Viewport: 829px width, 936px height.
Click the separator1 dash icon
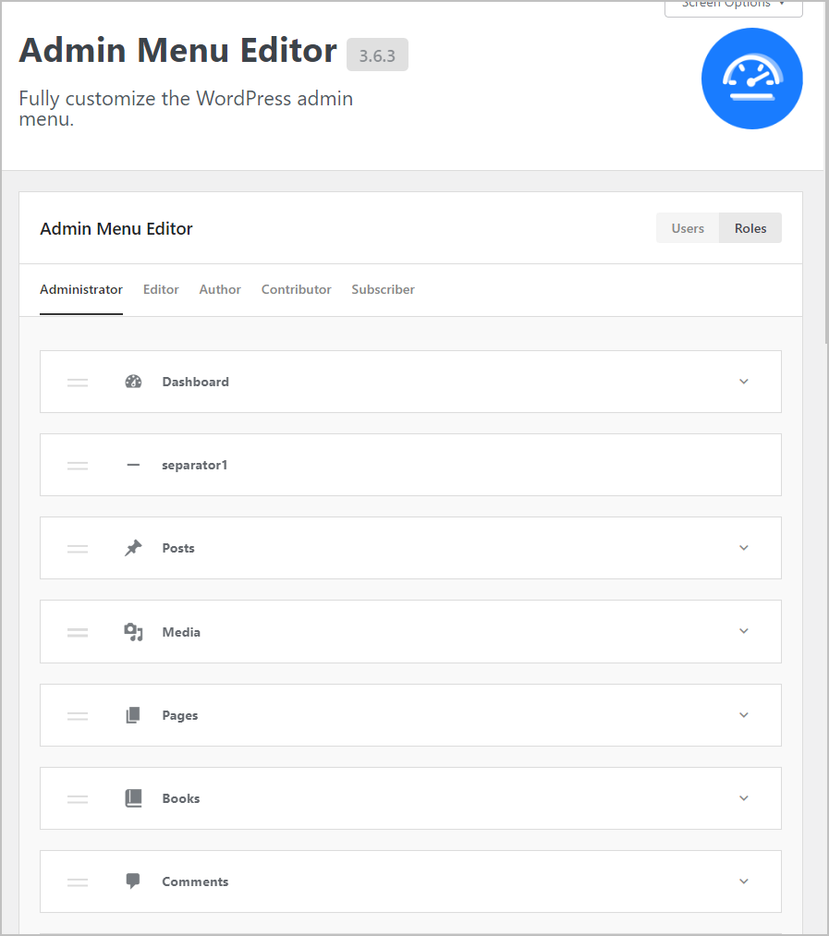tap(133, 465)
